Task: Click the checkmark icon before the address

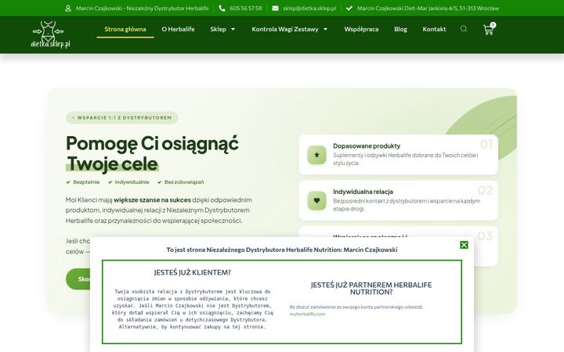Action: pos(349,8)
